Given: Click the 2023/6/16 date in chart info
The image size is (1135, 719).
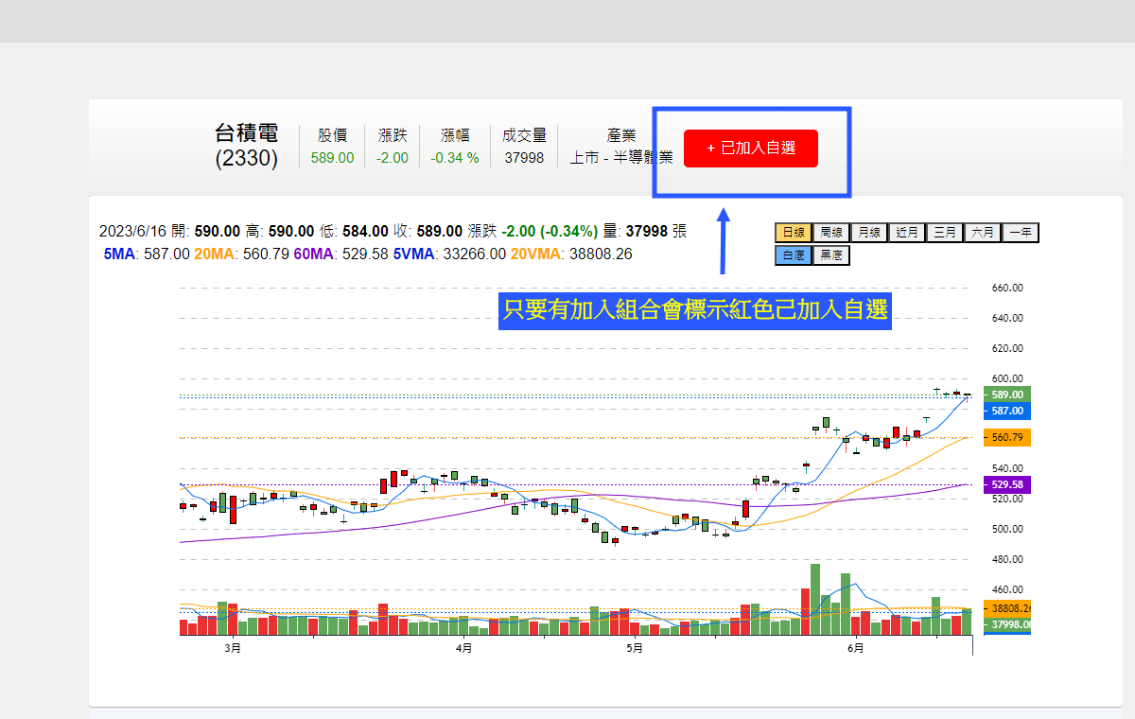Looking at the screenshot, I should [134, 231].
